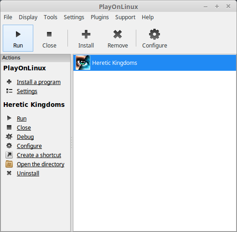Click play icon beside sidebar Run
This screenshot has width=237, height=232.
9,118
